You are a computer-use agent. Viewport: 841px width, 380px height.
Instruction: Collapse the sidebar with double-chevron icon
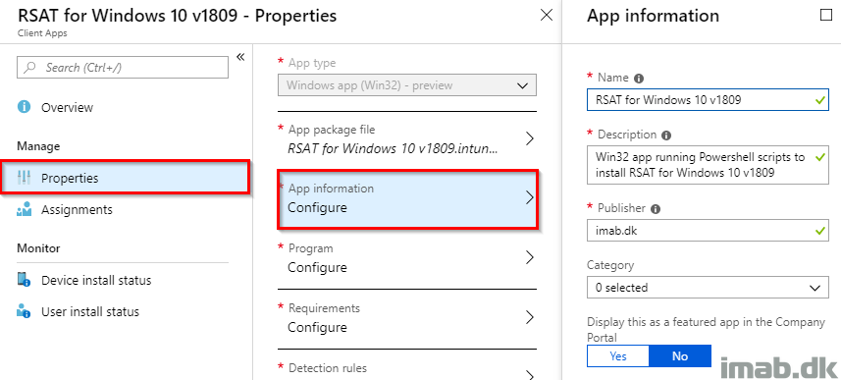(x=240, y=57)
